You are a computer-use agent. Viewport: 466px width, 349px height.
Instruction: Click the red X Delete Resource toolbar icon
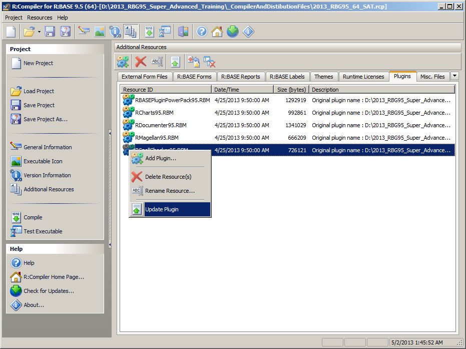coord(141,62)
